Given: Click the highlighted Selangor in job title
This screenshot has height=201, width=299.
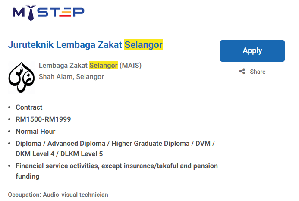Looking at the screenshot, I should [143, 45].
